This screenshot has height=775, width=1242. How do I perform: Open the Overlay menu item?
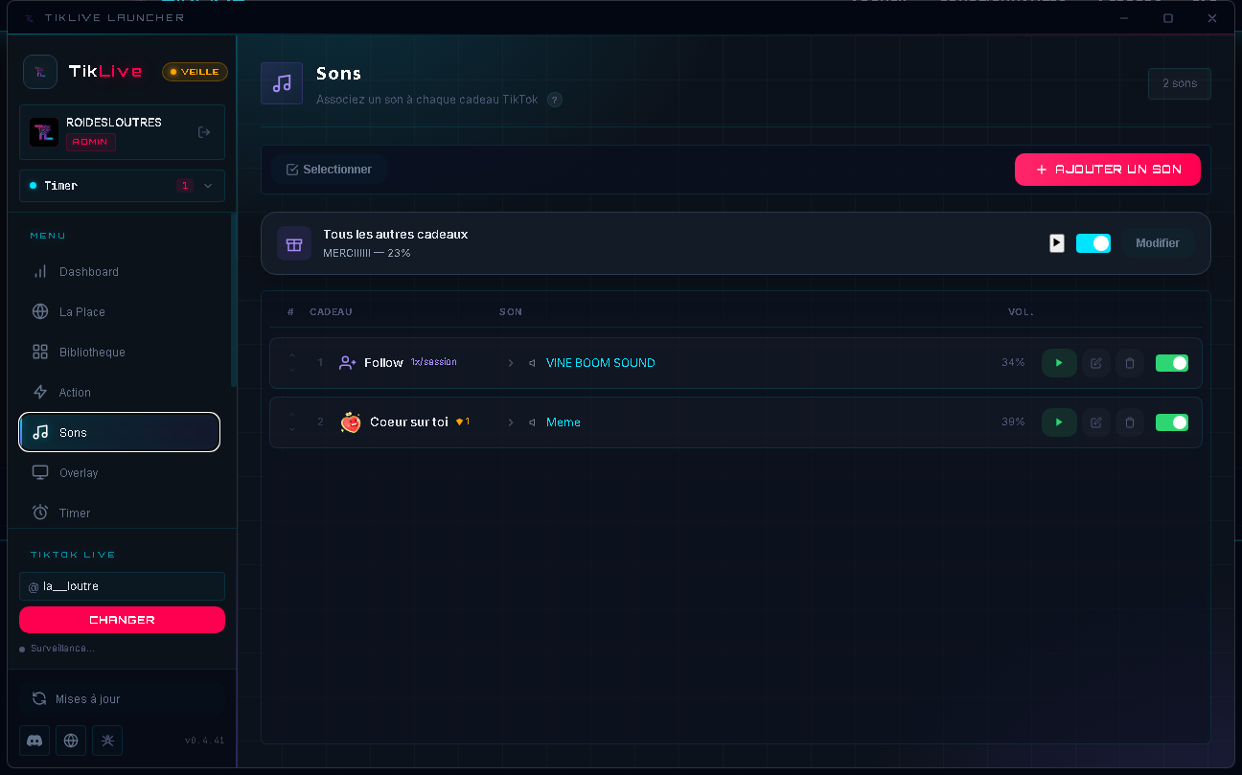pyautogui.click(x=120, y=473)
